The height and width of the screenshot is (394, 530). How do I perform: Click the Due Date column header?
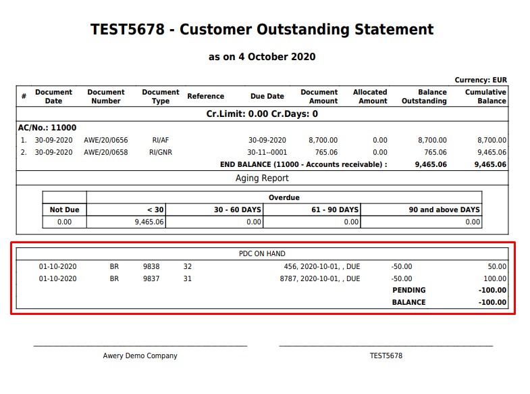click(267, 96)
